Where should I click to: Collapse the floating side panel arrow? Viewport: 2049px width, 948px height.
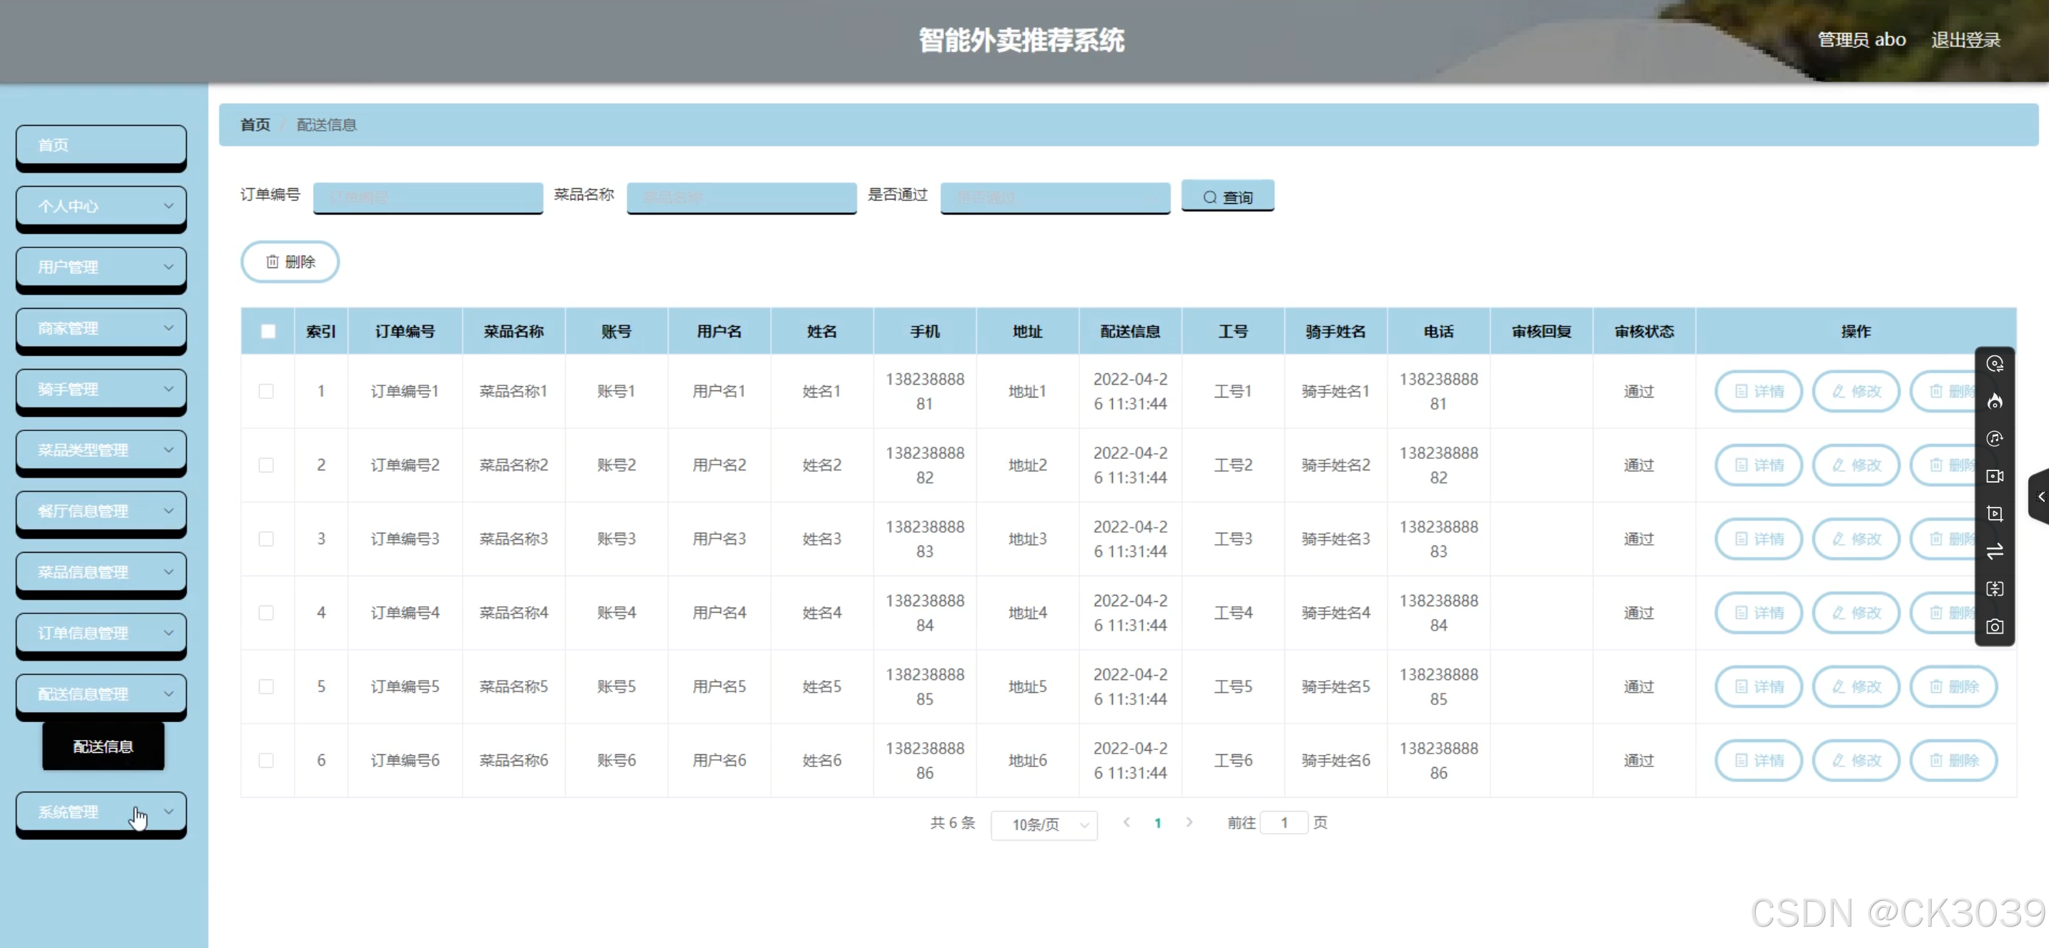pyautogui.click(x=2040, y=496)
